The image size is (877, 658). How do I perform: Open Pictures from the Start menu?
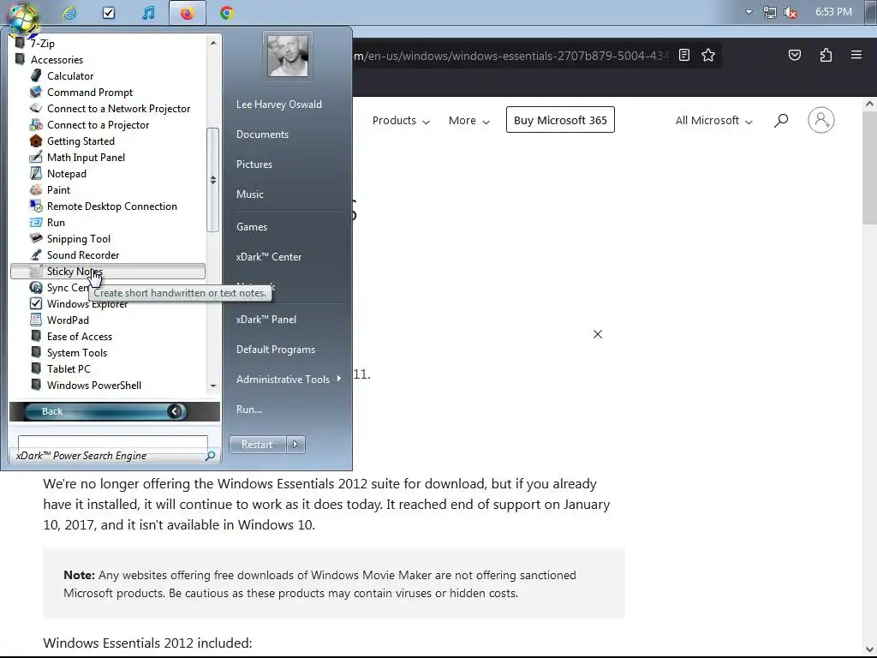[x=254, y=164]
